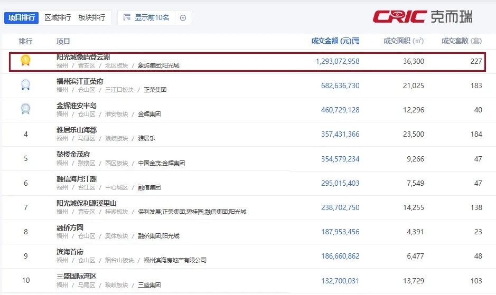Image resolution: width=496 pixels, height=295 pixels.
Task: Click amount 1,293,072,958
Action: coord(338,61)
